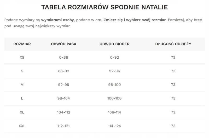
Task: Click waist value 98-104 in L row
Action: (x=63, y=98)
